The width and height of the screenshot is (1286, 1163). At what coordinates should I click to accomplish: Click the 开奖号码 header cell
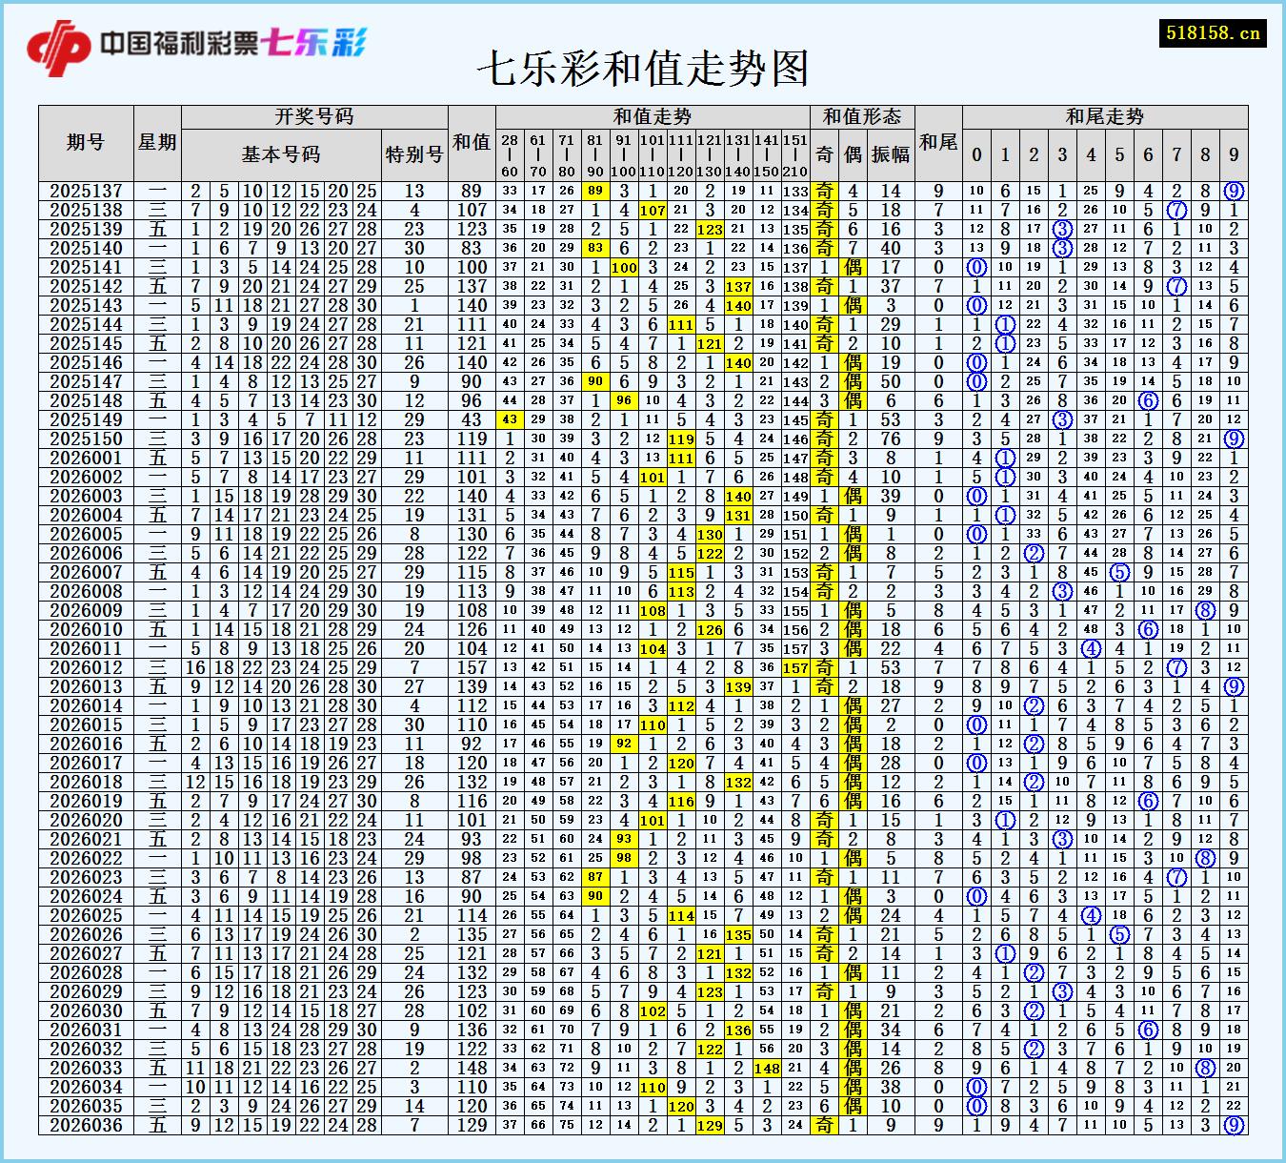[x=314, y=116]
